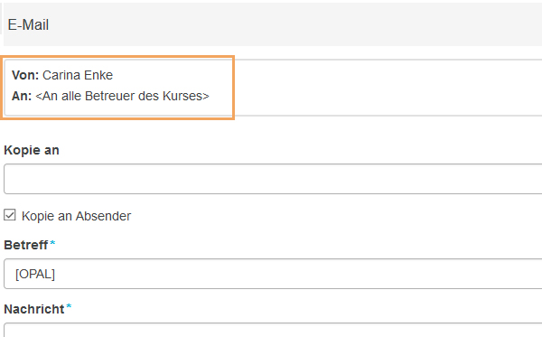542x337 pixels.
Task: Click the Betreff field label
Action: tap(25, 245)
